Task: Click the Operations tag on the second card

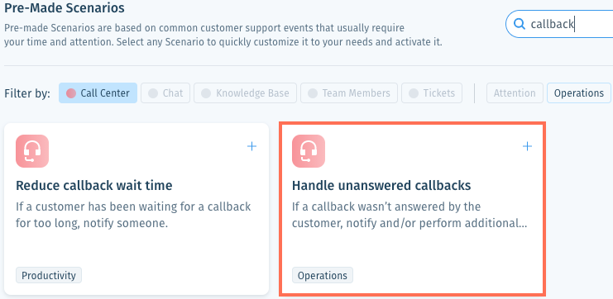Action: click(x=323, y=275)
